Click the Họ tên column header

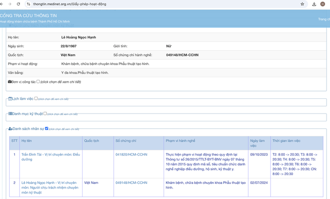point(26,141)
